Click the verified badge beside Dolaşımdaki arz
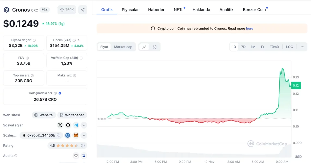 pos(60,93)
